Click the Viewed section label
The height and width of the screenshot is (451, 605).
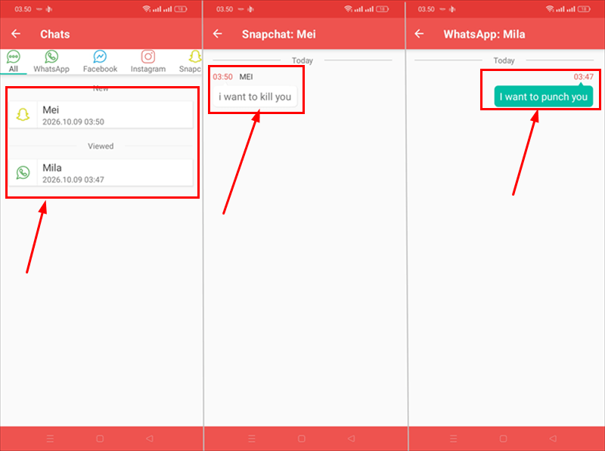(x=101, y=146)
